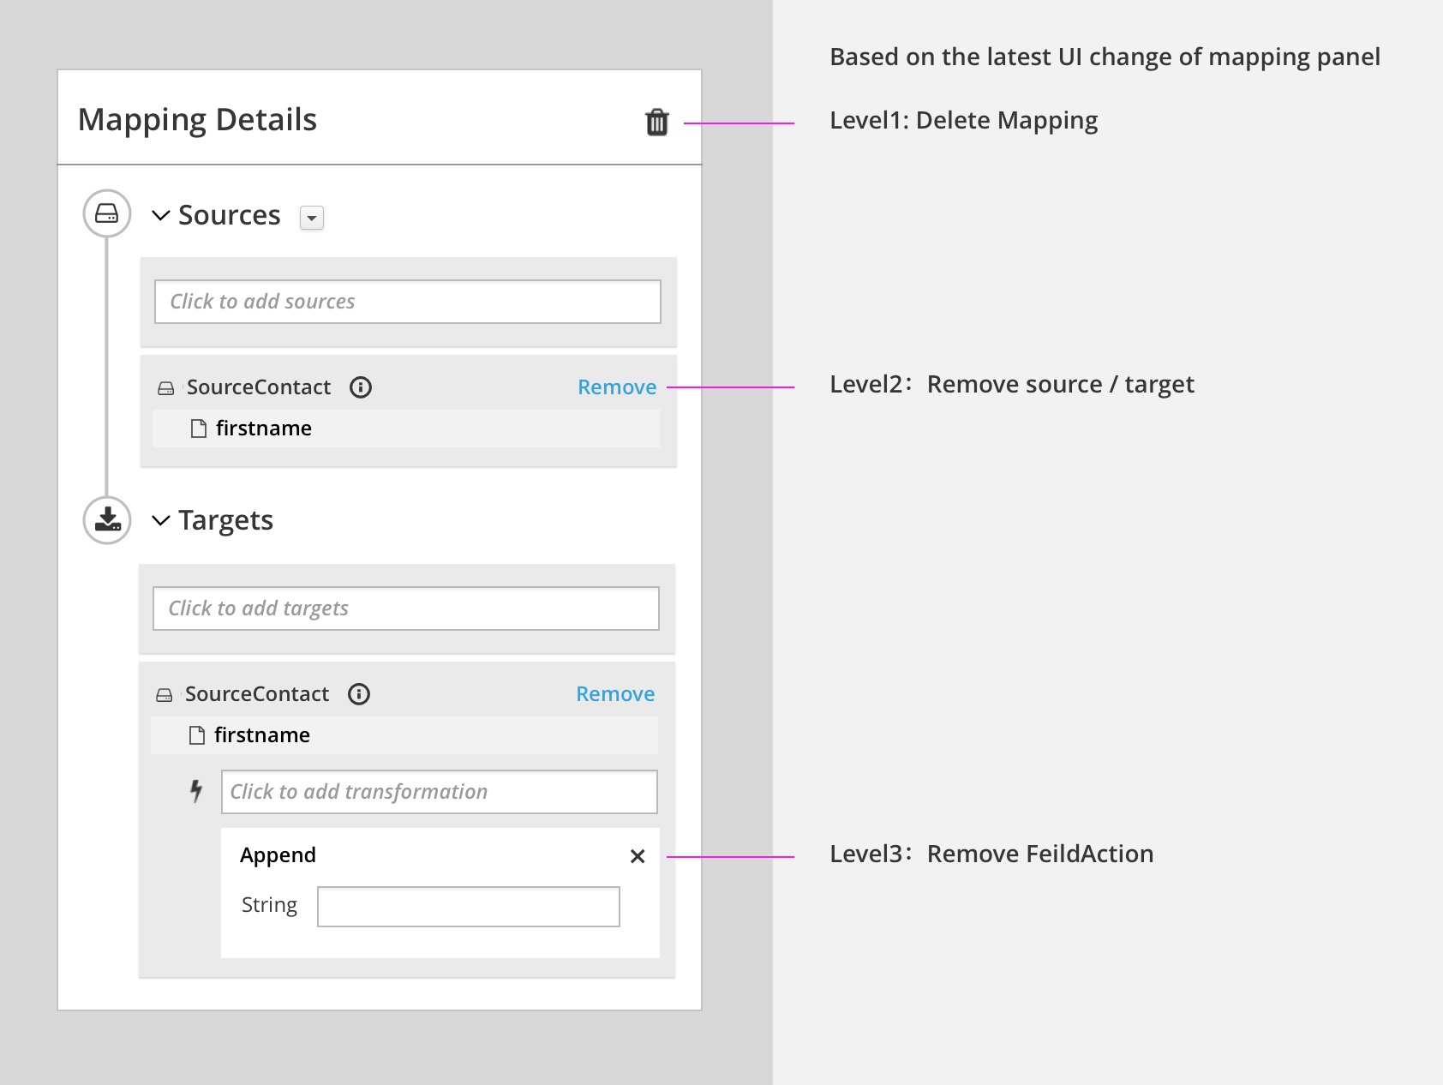The image size is (1443, 1085).
Task: Click the storage icon beside Sources
Action: [x=106, y=214]
